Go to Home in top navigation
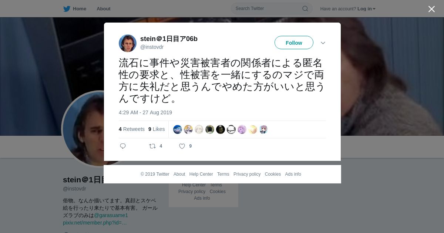Screen dimensions: 444x233 pyautogui.click(x=79, y=9)
